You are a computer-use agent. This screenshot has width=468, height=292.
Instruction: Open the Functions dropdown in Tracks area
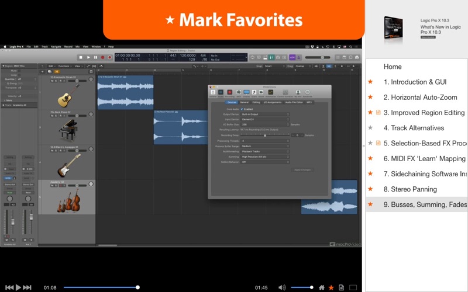coord(65,66)
